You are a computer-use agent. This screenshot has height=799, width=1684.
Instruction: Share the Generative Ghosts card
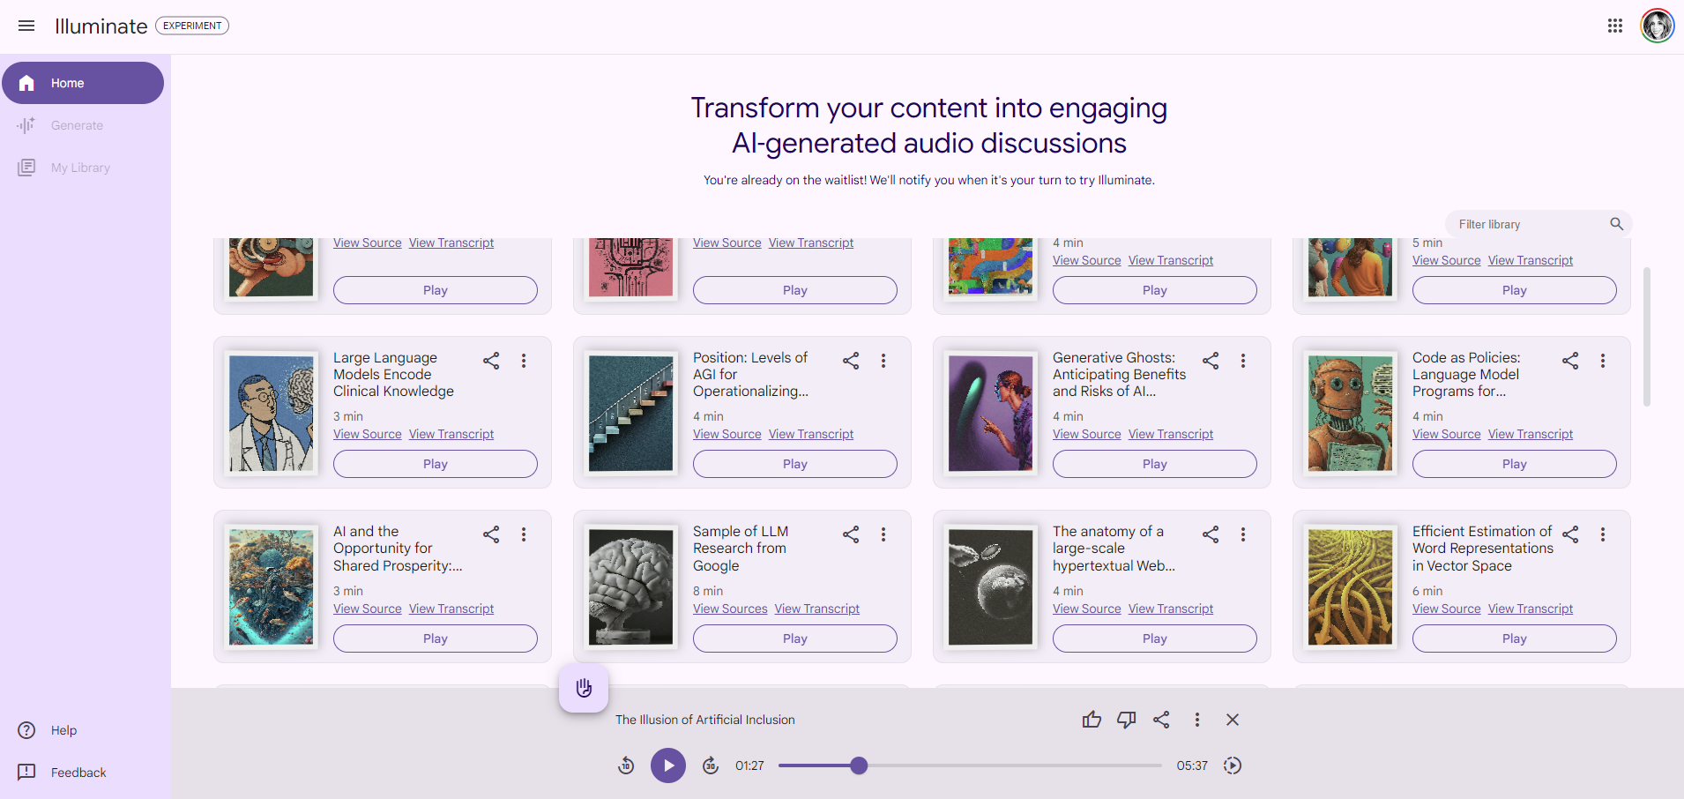tap(1211, 361)
